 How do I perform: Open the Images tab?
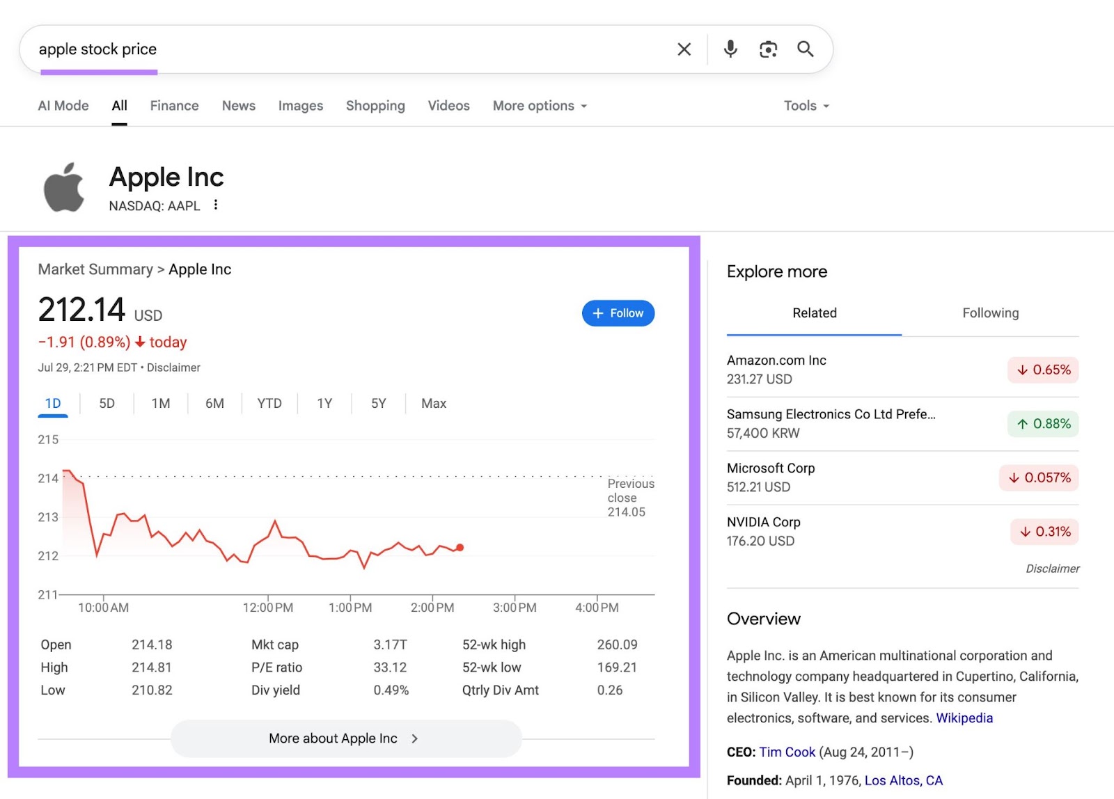click(301, 106)
